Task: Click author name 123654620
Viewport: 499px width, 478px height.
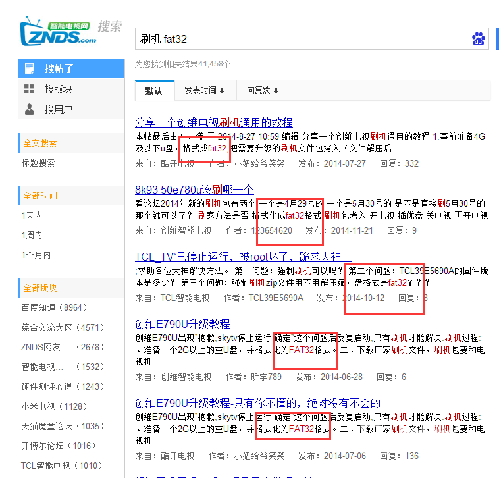Action: pos(271,230)
